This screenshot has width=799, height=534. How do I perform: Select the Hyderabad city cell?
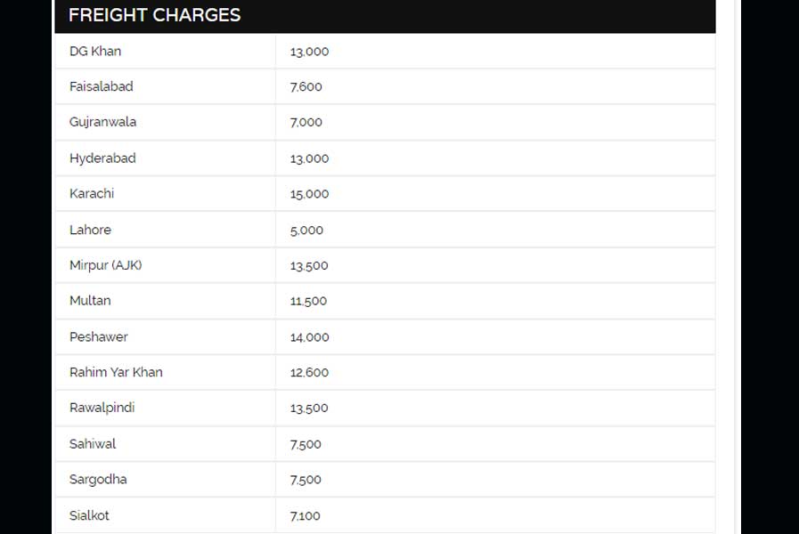pos(102,158)
